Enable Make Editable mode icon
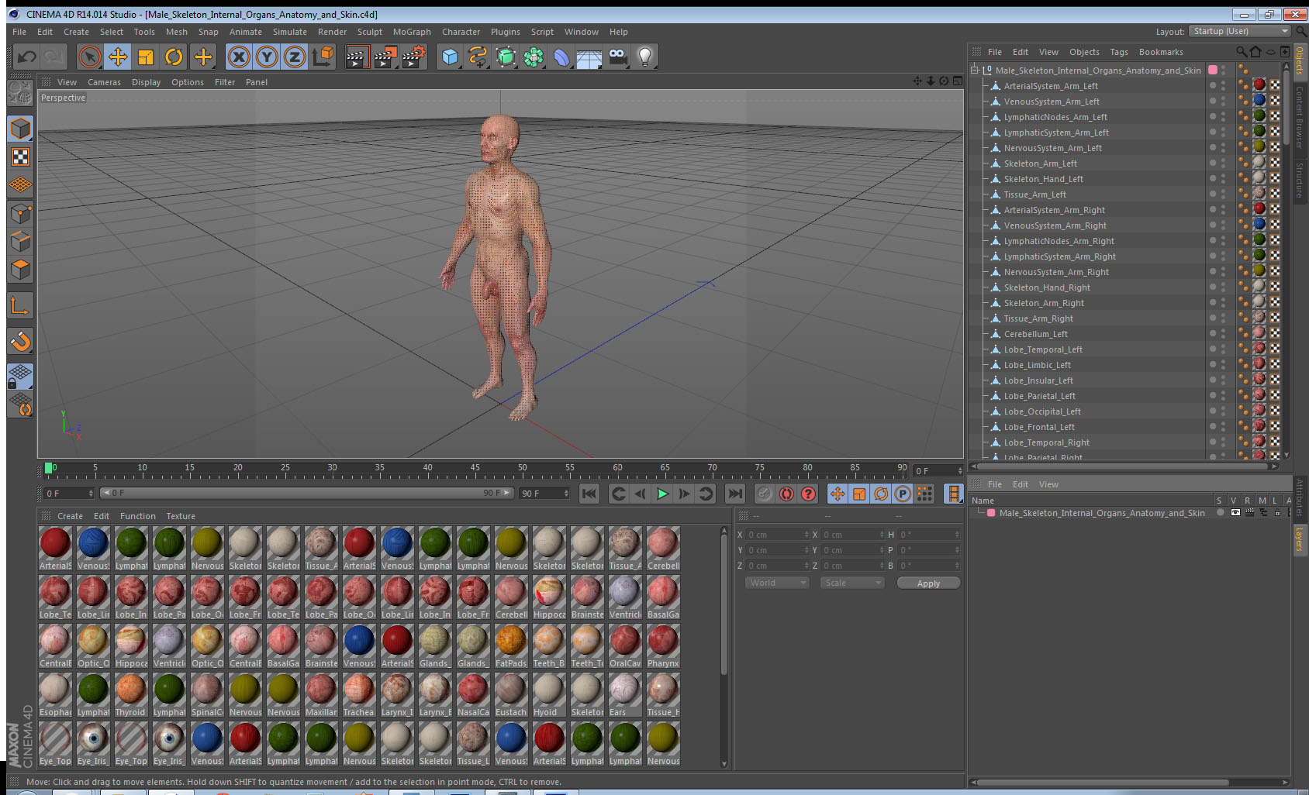The width and height of the screenshot is (1309, 795). coord(20,93)
